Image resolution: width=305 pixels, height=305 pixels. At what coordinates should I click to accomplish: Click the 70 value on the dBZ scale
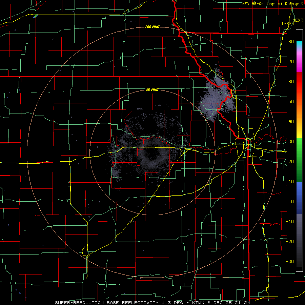(x=291, y=62)
